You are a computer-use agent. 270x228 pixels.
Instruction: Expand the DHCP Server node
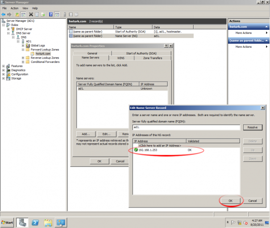click(8, 29)
